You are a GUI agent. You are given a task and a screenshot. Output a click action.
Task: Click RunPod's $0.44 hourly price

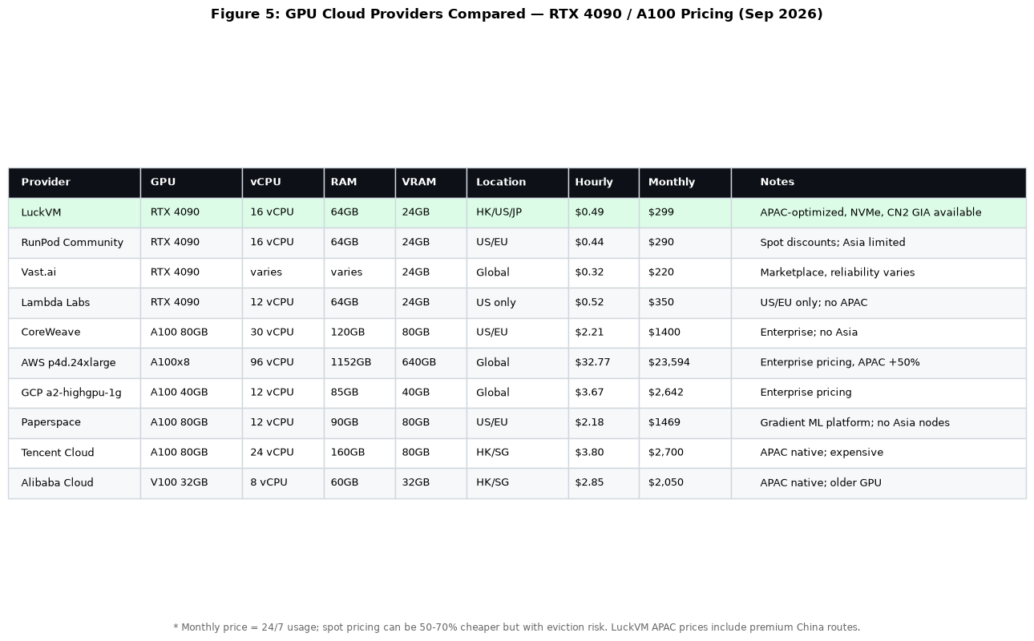pos(604,243)
